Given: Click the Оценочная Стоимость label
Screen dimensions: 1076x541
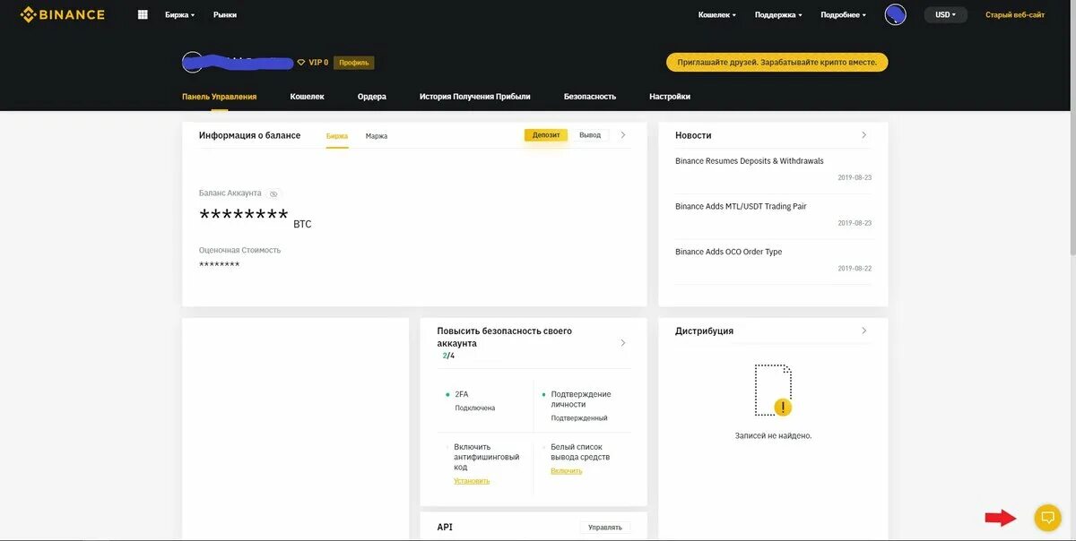Looking at the screenshot, I should (x=239, y=251).
